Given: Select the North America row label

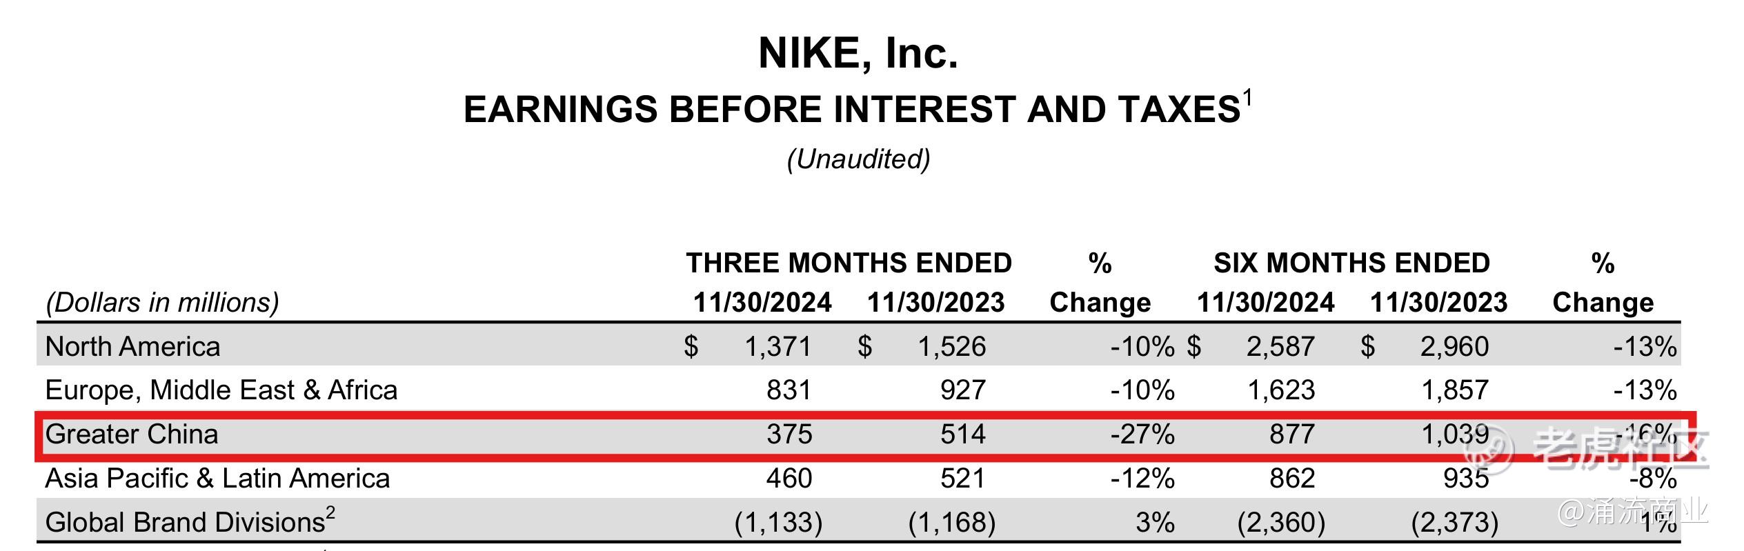Looking at the screenshot, I should pos(132,346).
